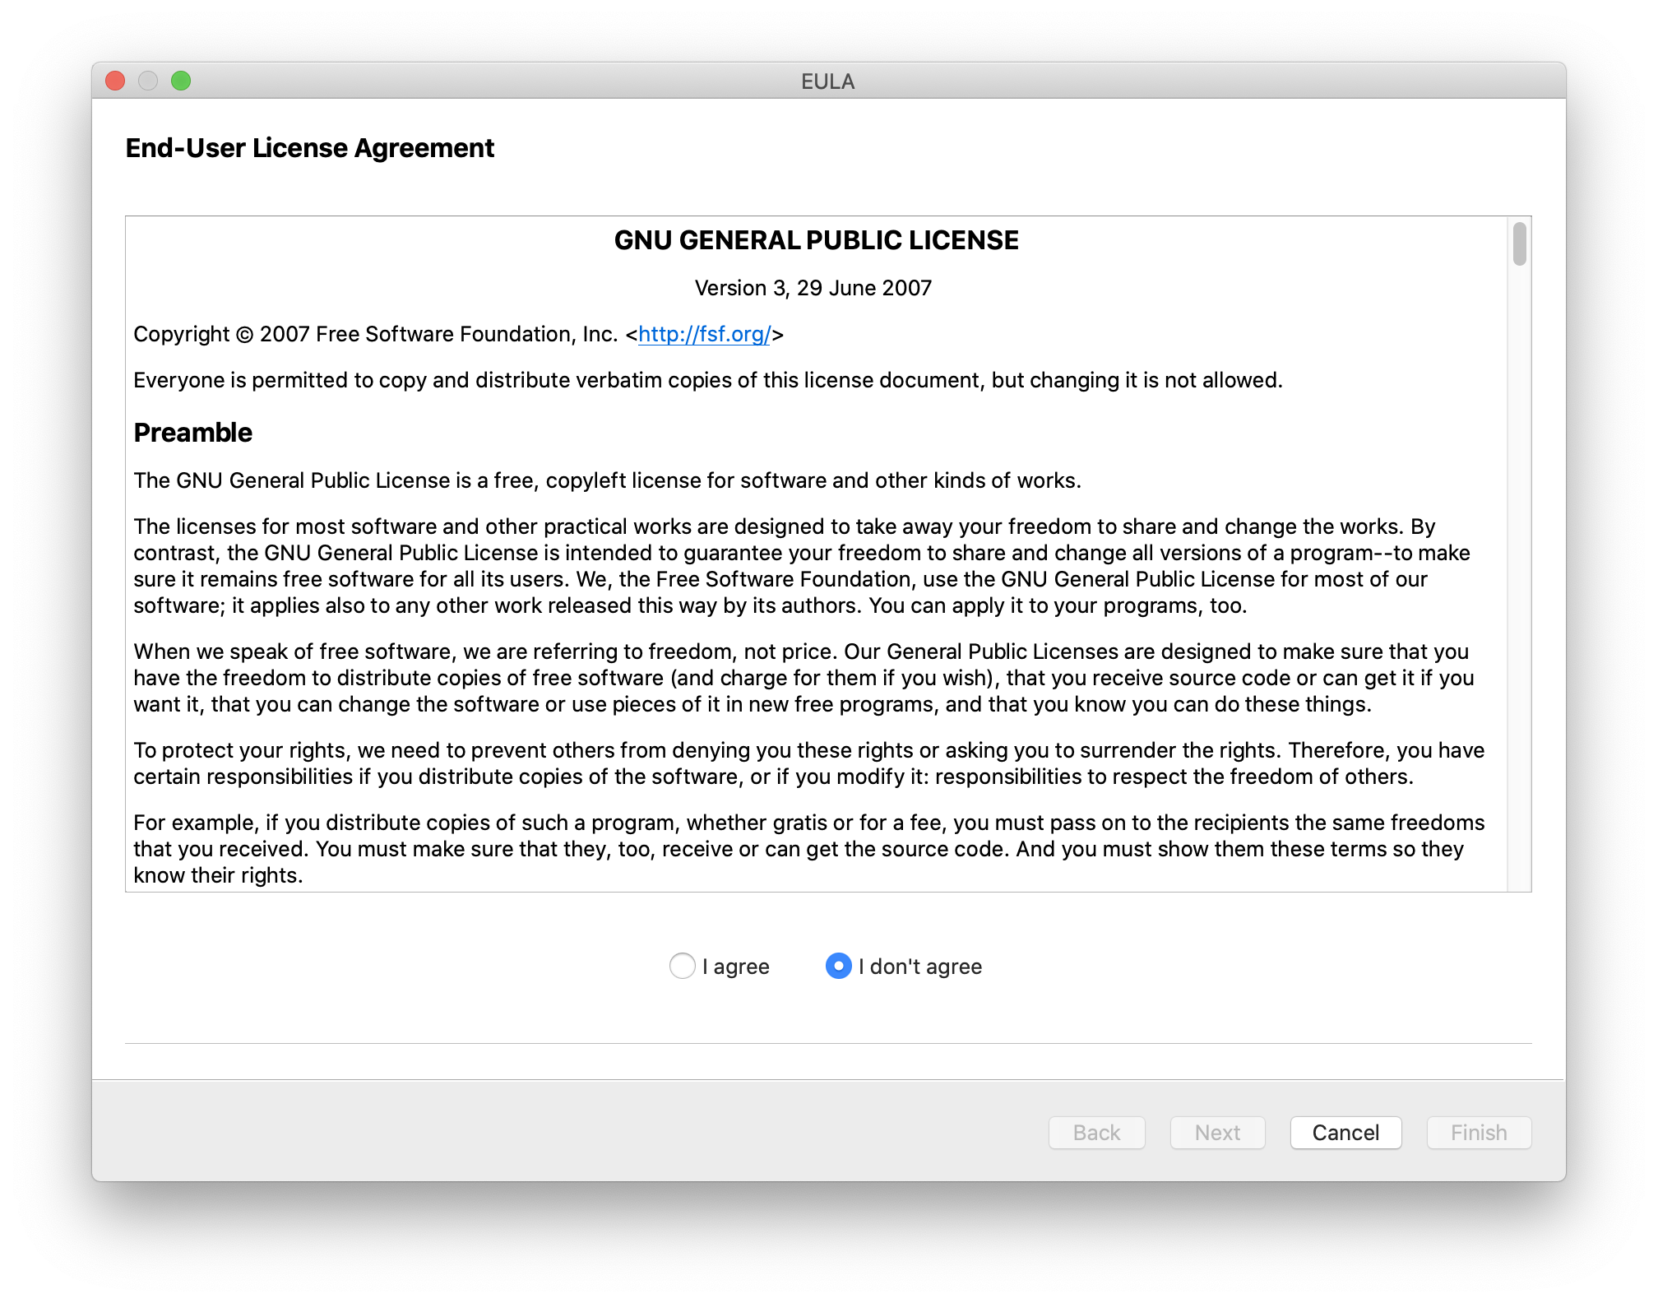
Task: Select the "I don't agree" radio button
Action: point(838,966)
